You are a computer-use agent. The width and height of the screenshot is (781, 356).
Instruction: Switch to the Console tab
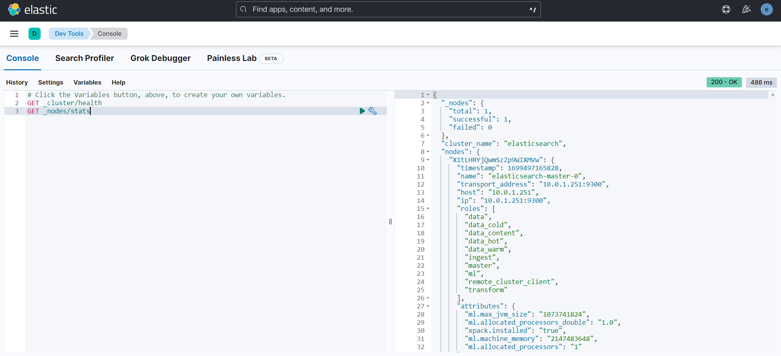23,58
